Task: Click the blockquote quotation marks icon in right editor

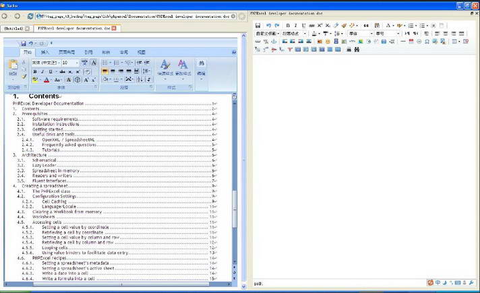Action: pyautogui.click(x=366, y=26)
